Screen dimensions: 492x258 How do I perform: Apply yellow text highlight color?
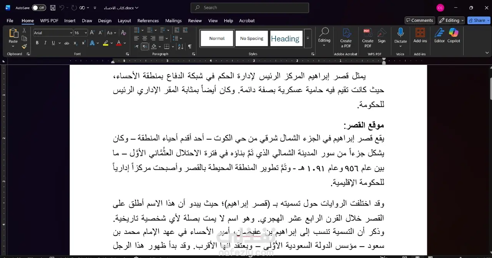pos(105,43)
